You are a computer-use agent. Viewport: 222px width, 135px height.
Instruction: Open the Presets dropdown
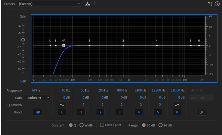coord(49,4)
